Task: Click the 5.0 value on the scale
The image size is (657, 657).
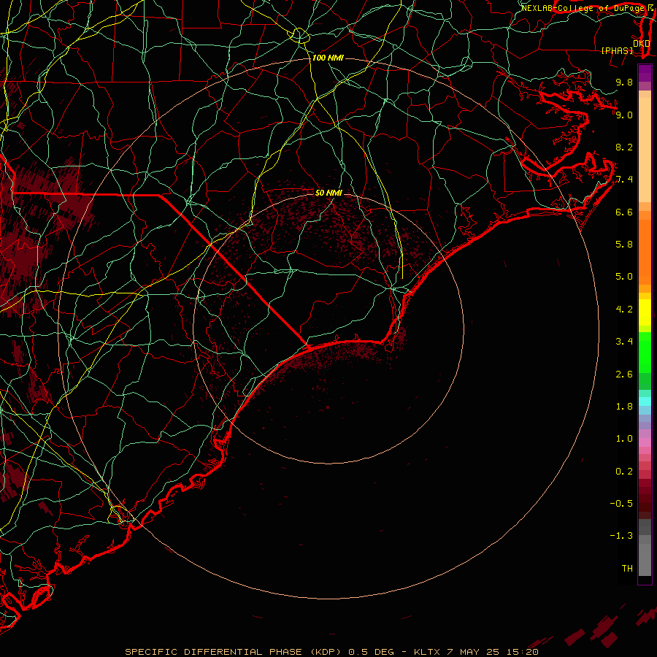Action: pyautogui.click(x=624, y=277)
